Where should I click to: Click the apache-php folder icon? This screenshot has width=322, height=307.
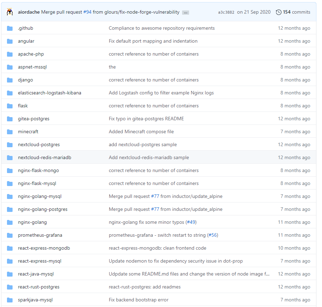tap(10, 54)
